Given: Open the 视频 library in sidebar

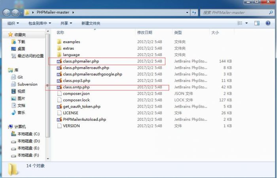Looking at the screenshot, I should coord(18,91).
